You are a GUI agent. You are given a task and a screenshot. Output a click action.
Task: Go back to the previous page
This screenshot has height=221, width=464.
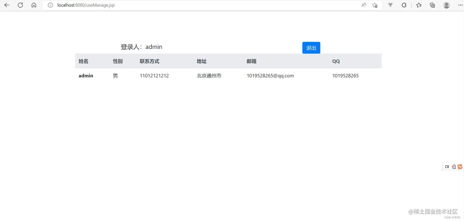(x=7, y=5)
